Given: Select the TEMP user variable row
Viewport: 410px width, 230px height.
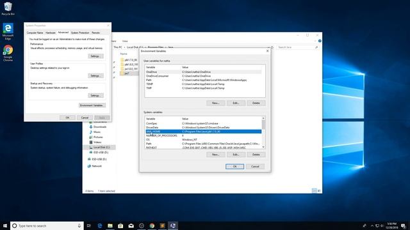Looking at the screenshot, I should point(203,84).
